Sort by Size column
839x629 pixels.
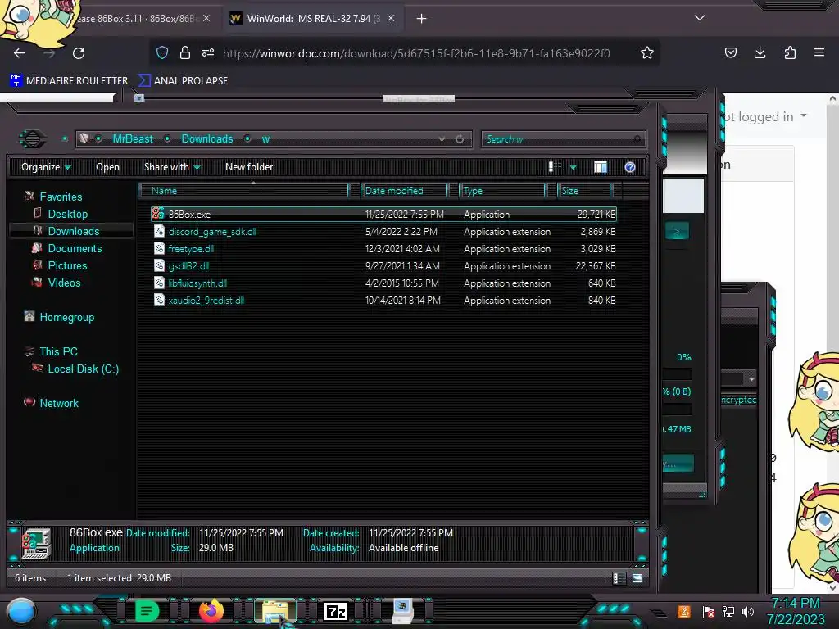[584, 190]
